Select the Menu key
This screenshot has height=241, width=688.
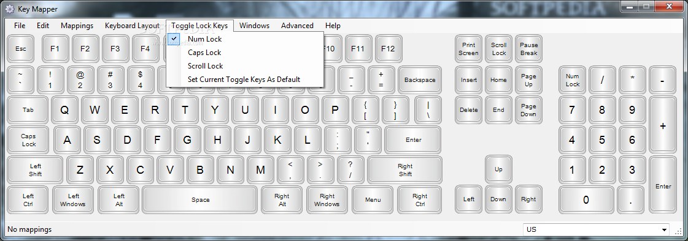(x=373, y=200)
